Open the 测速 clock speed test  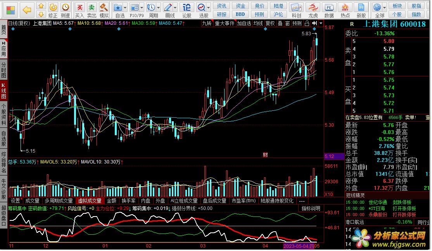tap(65, 7)
